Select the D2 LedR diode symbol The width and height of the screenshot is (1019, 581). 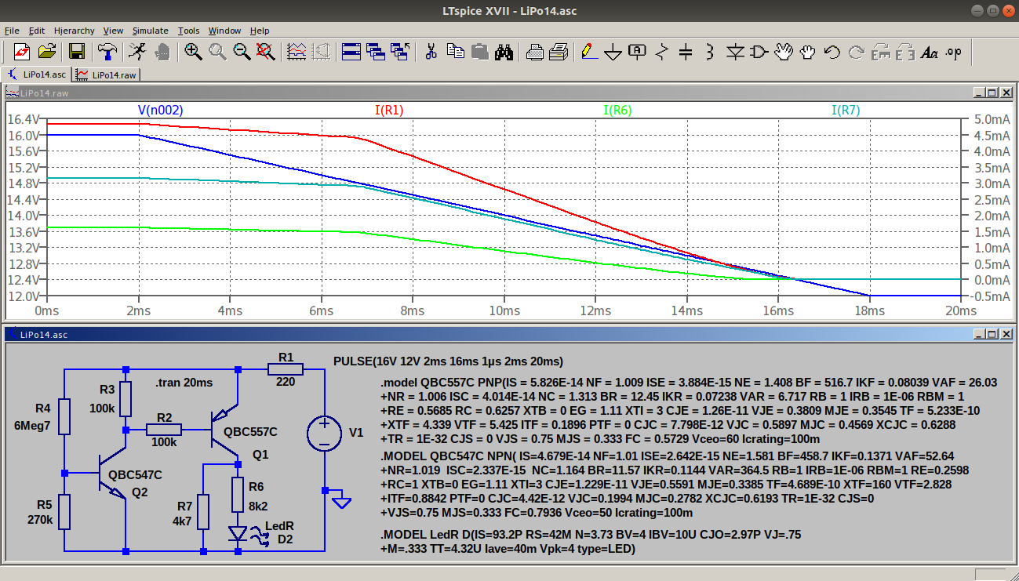pyautogui.click(x=238, y=534)
